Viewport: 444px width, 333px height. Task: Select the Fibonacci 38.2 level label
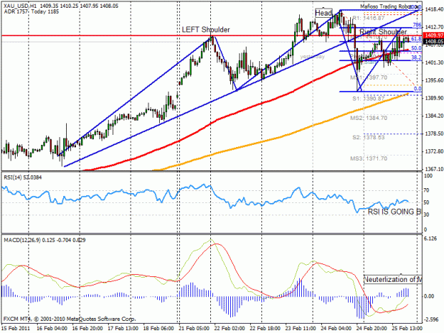(416, 58)
